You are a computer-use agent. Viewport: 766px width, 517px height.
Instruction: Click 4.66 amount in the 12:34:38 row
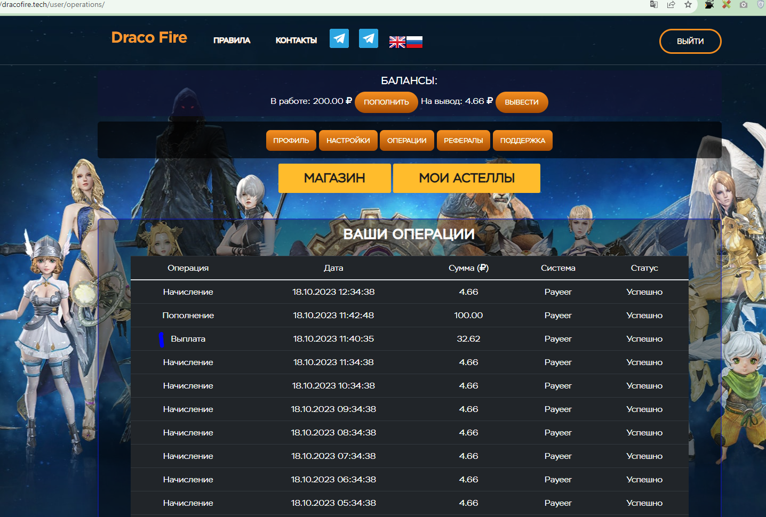pos(468,292)
